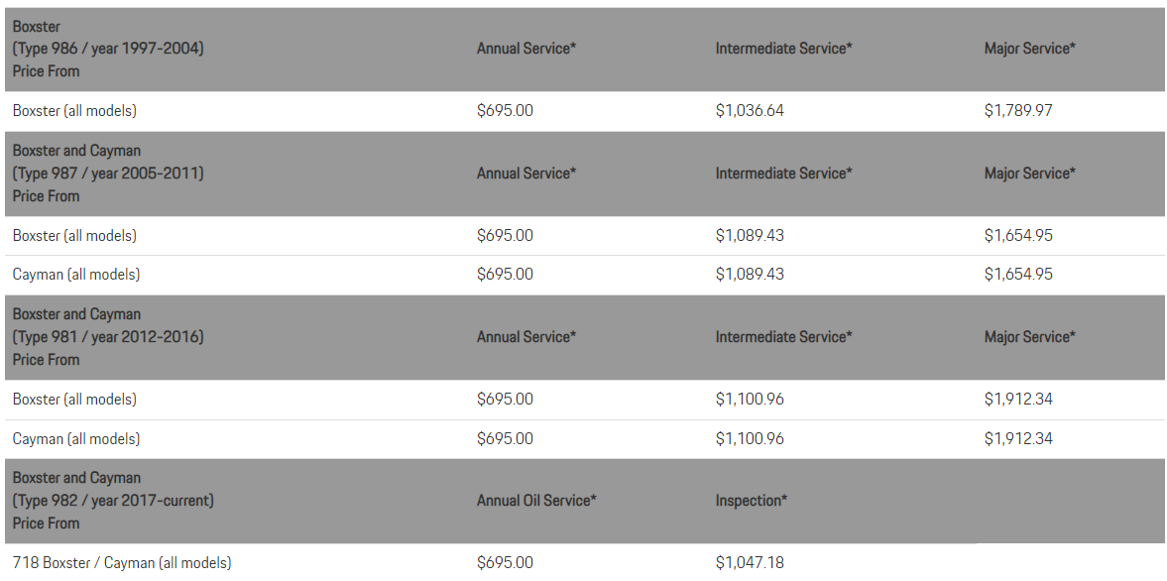Click the $1,789.97 Major Service price
Screen dimensions: 1167x581
(x=1018, y=111)
